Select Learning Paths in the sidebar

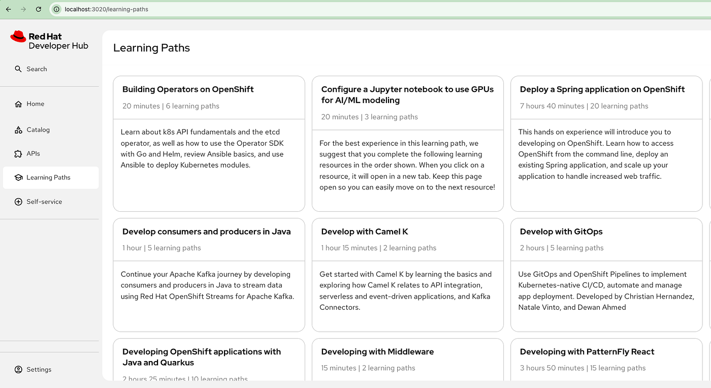coord(51,178)
